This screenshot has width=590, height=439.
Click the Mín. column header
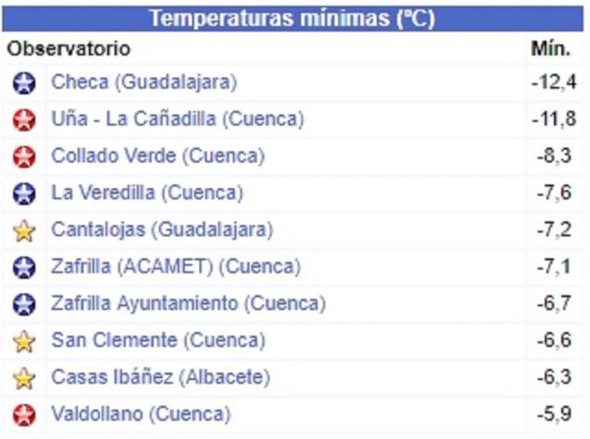[x=551, y=49]
